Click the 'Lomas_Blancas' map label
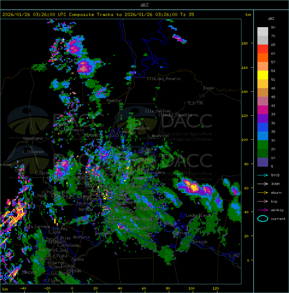289x293 pixels. [199, 215]
